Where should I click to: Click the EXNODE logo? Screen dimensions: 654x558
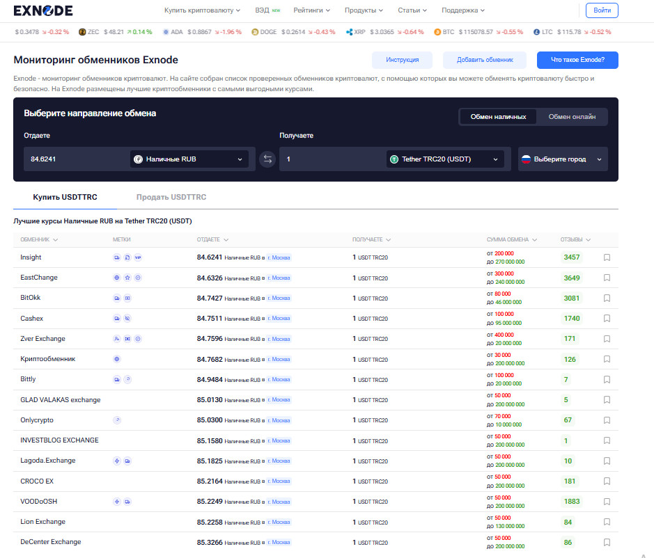43,10
